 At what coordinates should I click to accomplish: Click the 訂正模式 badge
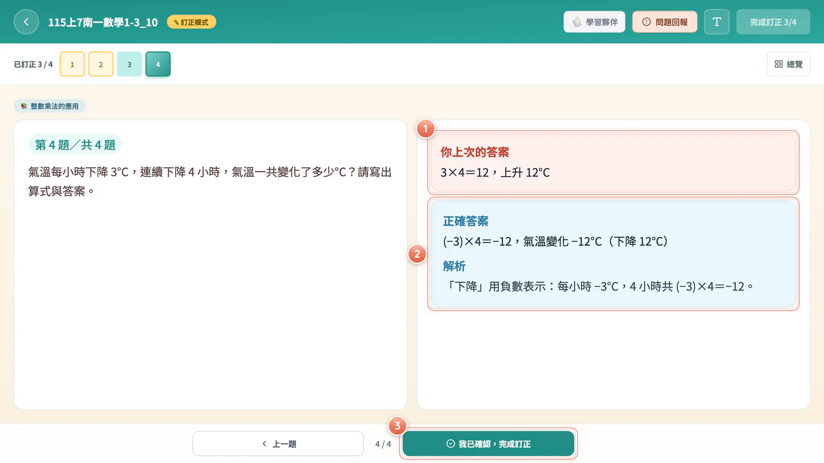[192, 22]
